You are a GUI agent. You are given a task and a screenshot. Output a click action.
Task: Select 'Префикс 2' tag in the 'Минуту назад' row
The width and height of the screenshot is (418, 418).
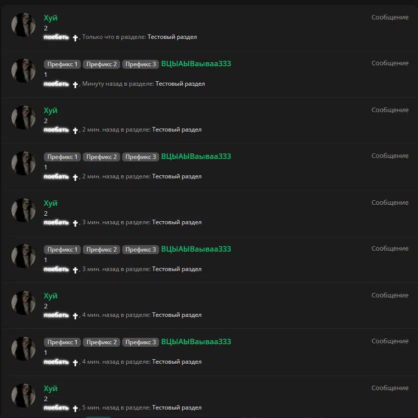point(101,64)
